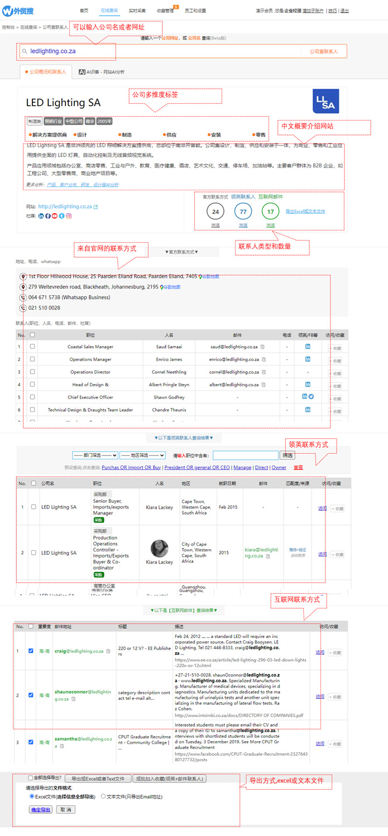
Task: Copy craig@ledlighting.co.za email icon
Action: [108, 651]
